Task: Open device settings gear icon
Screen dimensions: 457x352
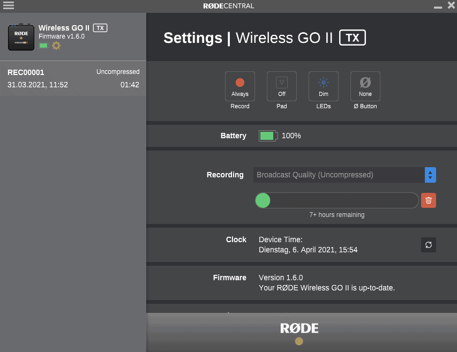Action: coord(56,46)
